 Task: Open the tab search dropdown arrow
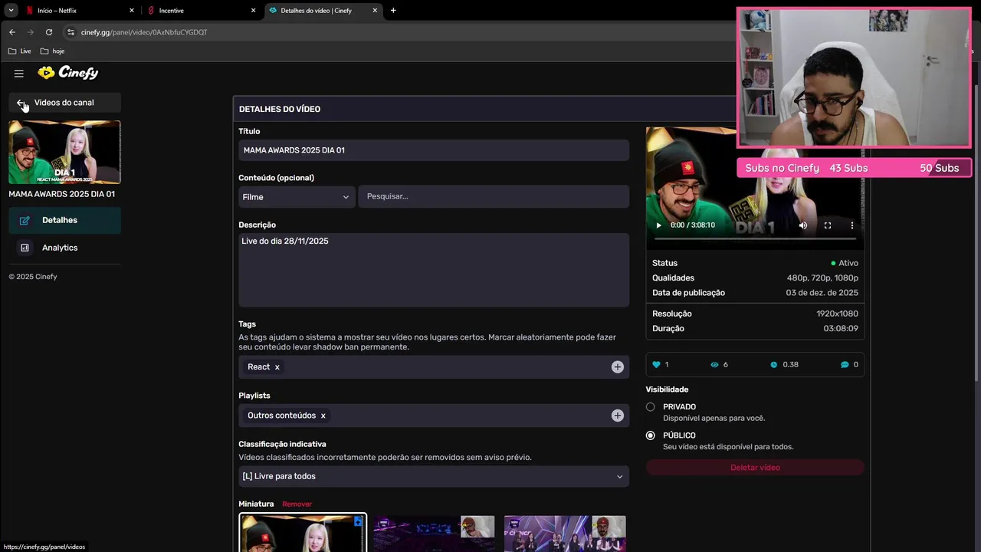[x=11, y=11]
